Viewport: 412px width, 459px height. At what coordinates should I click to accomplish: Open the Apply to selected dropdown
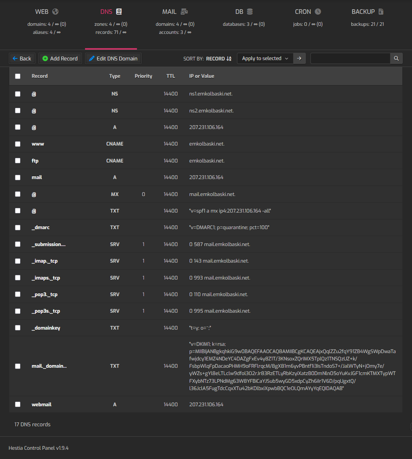click(x=265, y=59)
